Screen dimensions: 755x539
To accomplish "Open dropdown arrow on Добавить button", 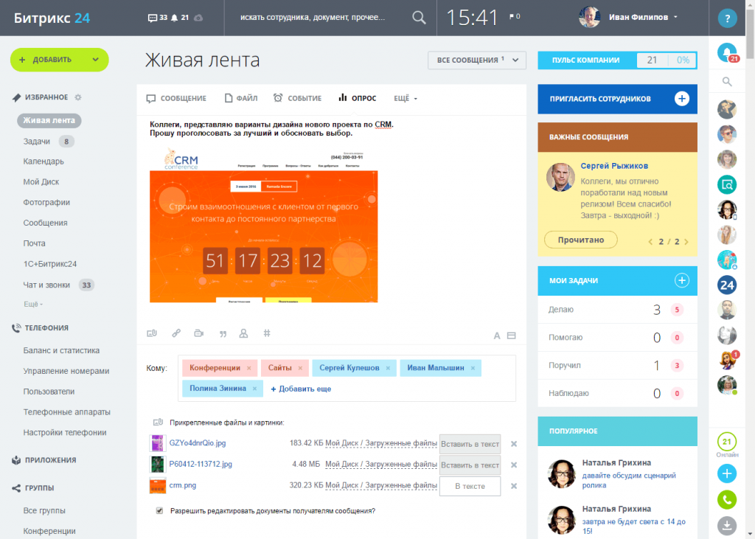I will pos(95,60).
